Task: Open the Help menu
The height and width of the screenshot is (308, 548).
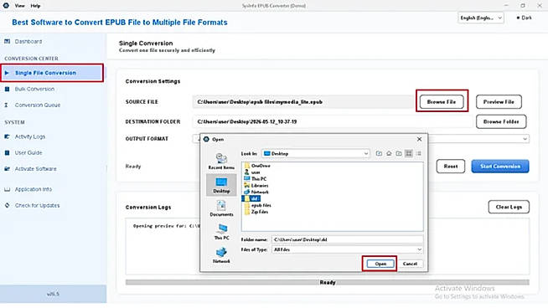Action: [x=35, y=6]
